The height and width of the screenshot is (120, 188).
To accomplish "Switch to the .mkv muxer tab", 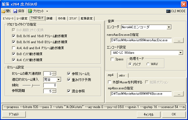I will coord(123,75).
